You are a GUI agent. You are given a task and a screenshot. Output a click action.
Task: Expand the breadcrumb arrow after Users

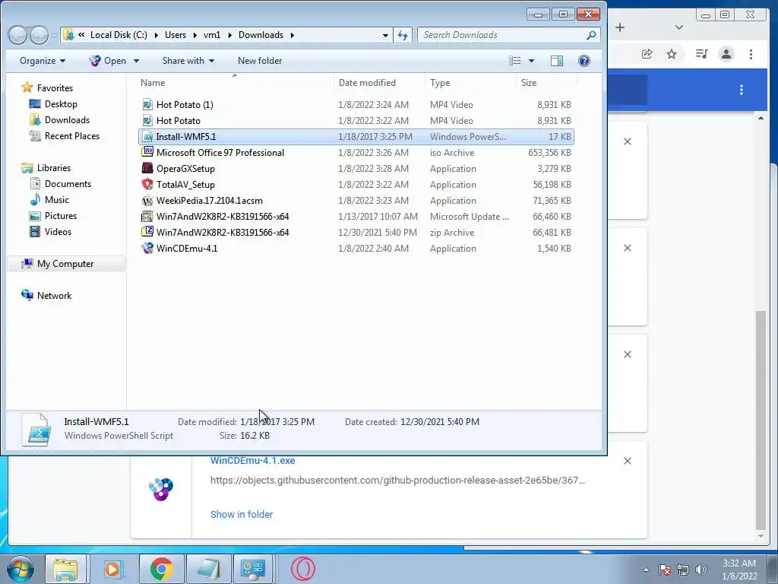tap(195, 35)
